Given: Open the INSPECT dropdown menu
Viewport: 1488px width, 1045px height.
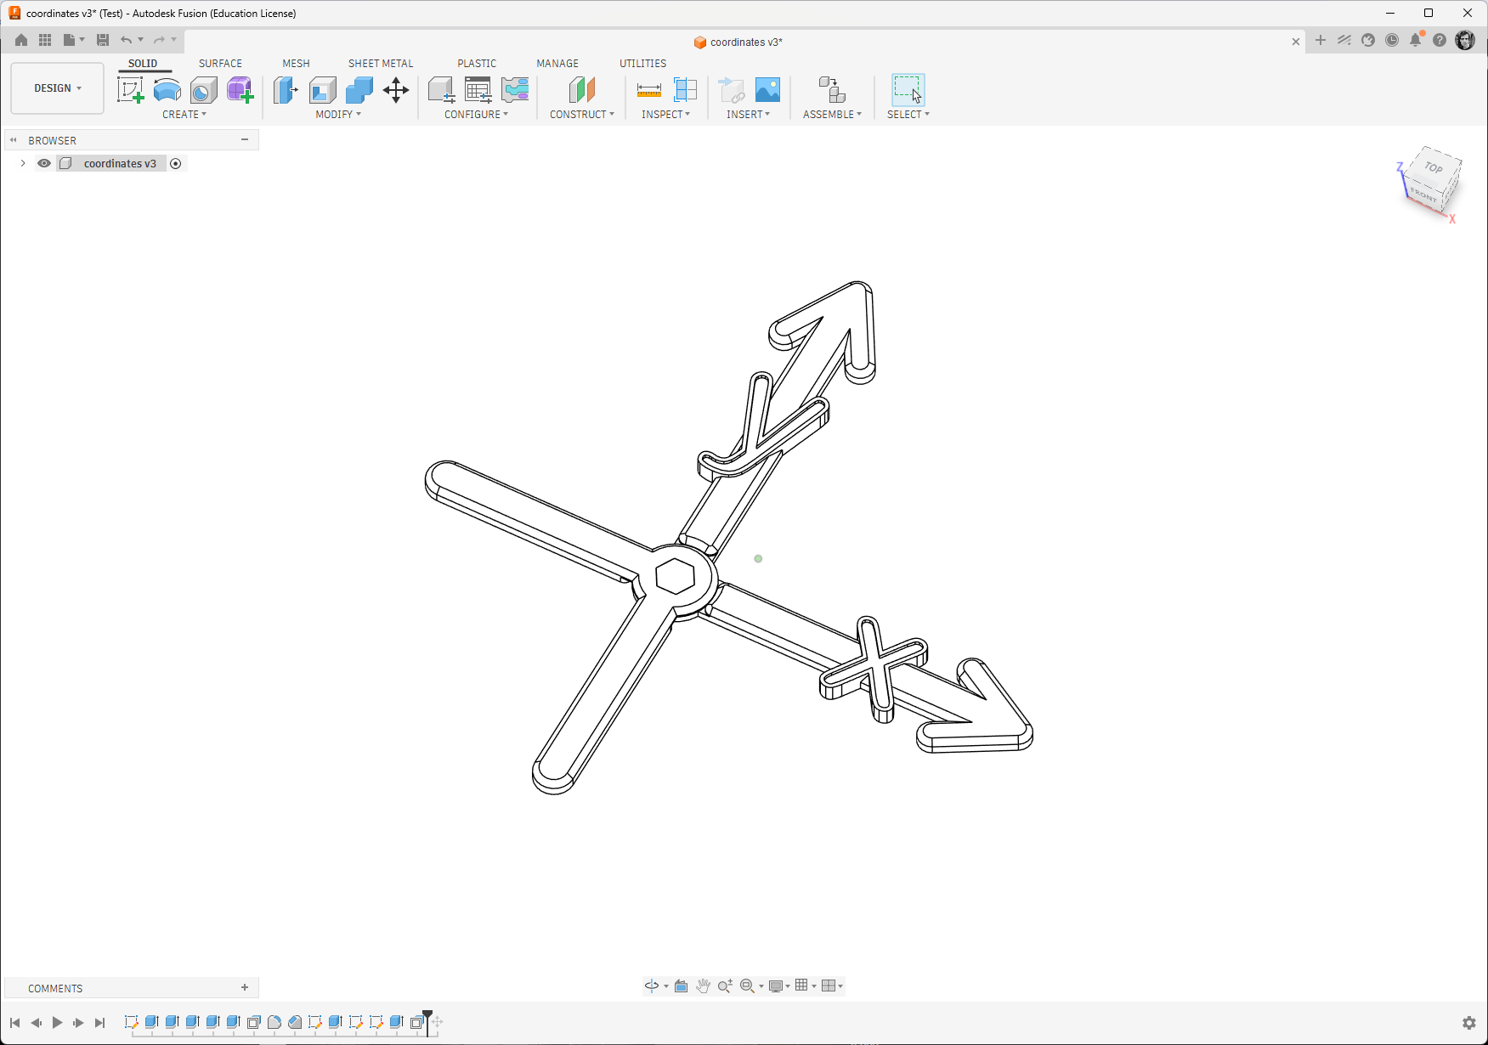Looking at the screenshot, I should tap(666, 115).
